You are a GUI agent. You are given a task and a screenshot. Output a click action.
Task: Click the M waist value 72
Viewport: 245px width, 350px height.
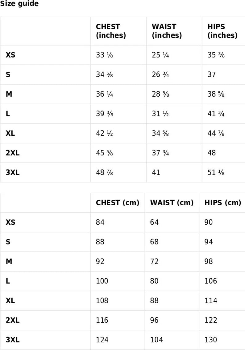[x=154, y=262]
